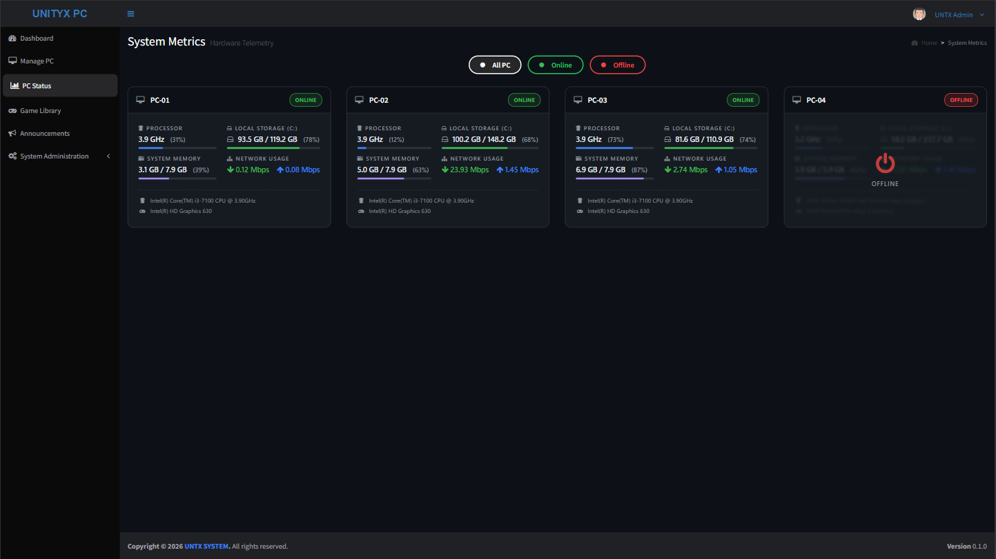The height and width of the screenshot is (559, 996).
Task: Click the OFFLINE label under the power icon
Action: tap(885, 184)
